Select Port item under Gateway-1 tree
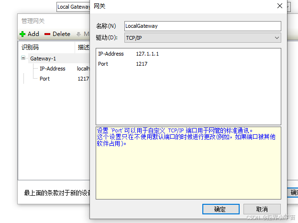 click(44, 79)
